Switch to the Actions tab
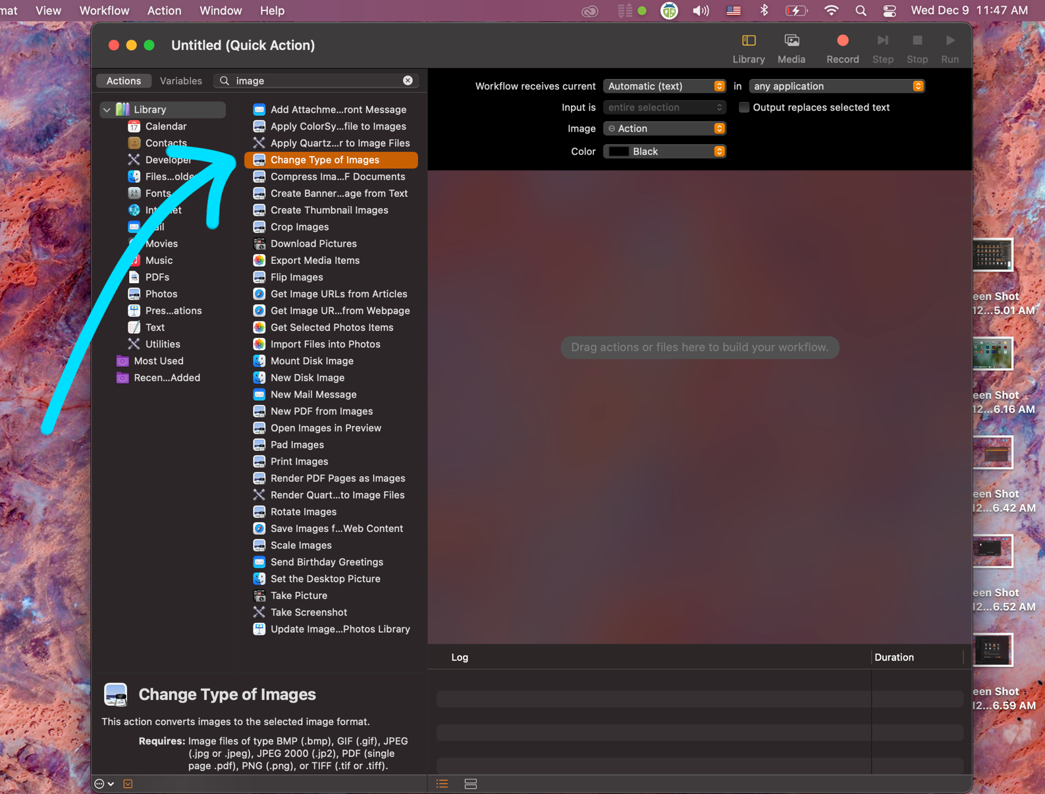Screen dimensions: 1045x794 (x=124, y=80)
